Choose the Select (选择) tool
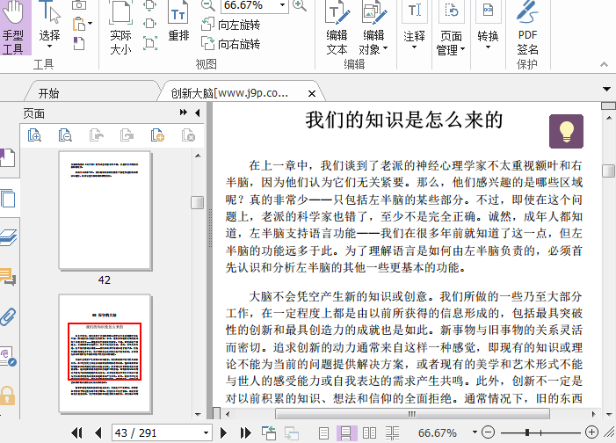The image size is (616, 443). (49, 25)
